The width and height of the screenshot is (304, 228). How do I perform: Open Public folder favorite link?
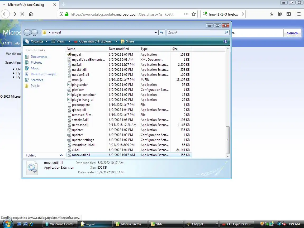point(35,86)
